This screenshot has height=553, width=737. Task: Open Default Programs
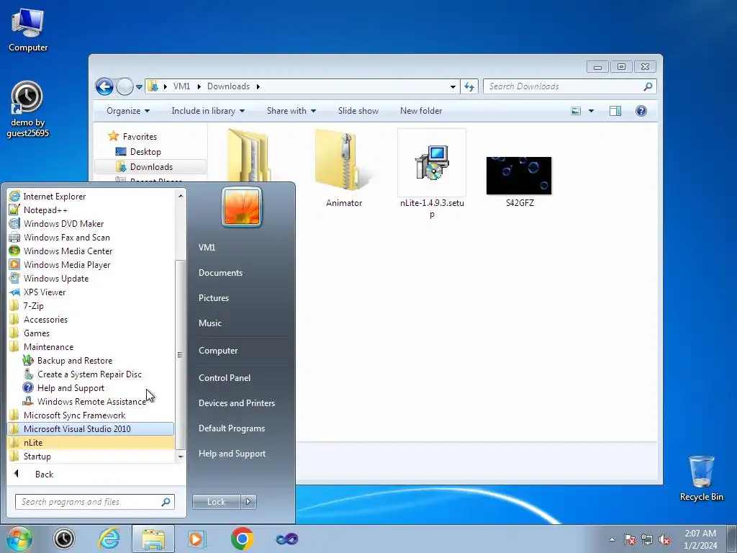click(x=231, y=428)
